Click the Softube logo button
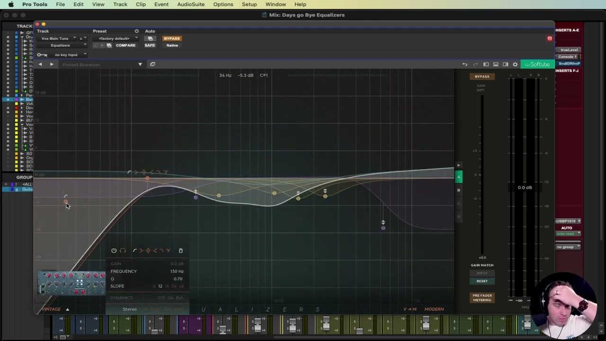Screen dimensions: 606x341 [537, 64]
